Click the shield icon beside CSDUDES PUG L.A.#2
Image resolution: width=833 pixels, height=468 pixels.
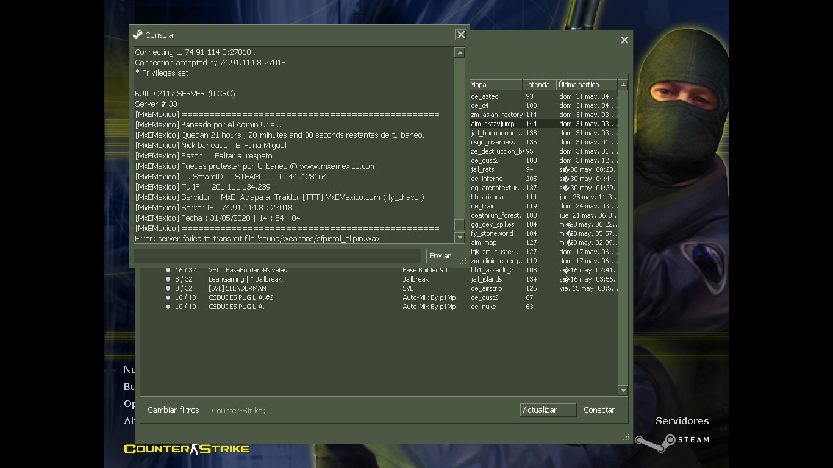(168, 297)
